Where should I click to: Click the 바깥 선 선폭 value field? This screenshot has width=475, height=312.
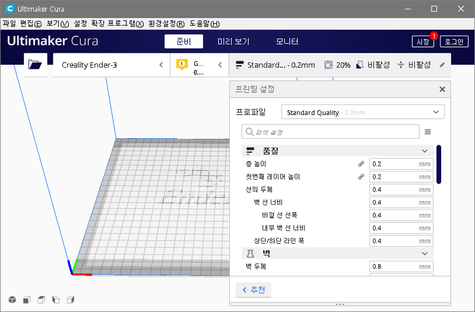[x=401, y=215]
